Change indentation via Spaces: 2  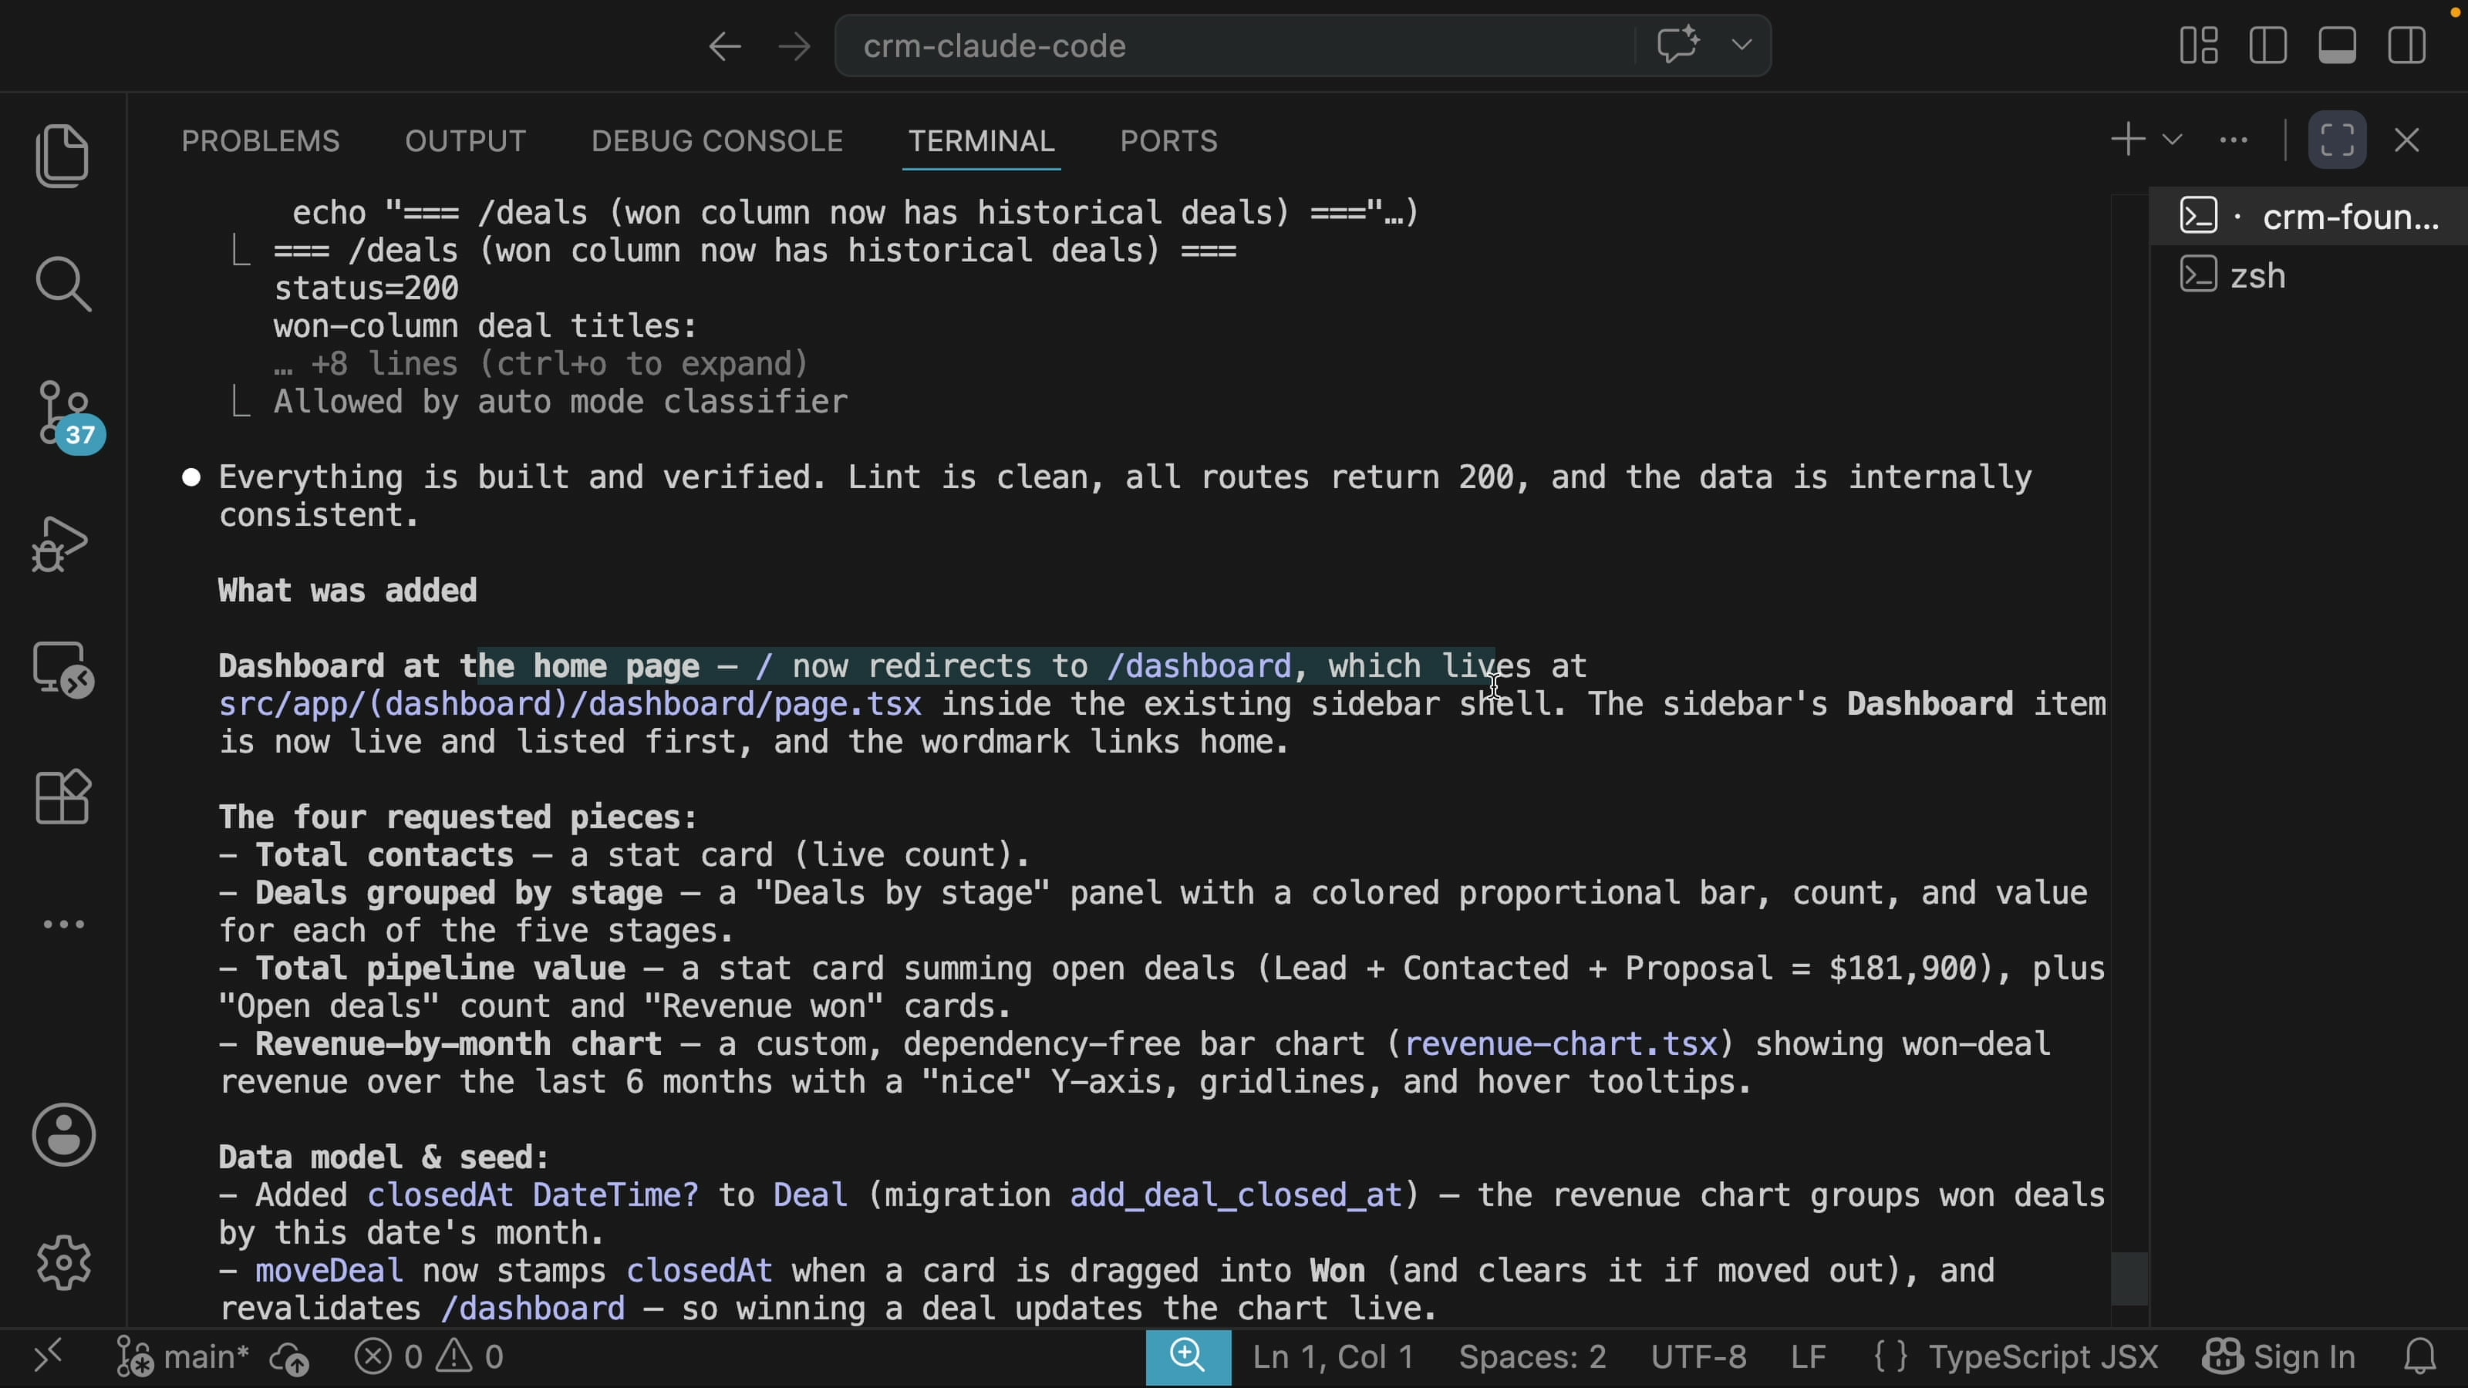[x=1532, y=1356]
